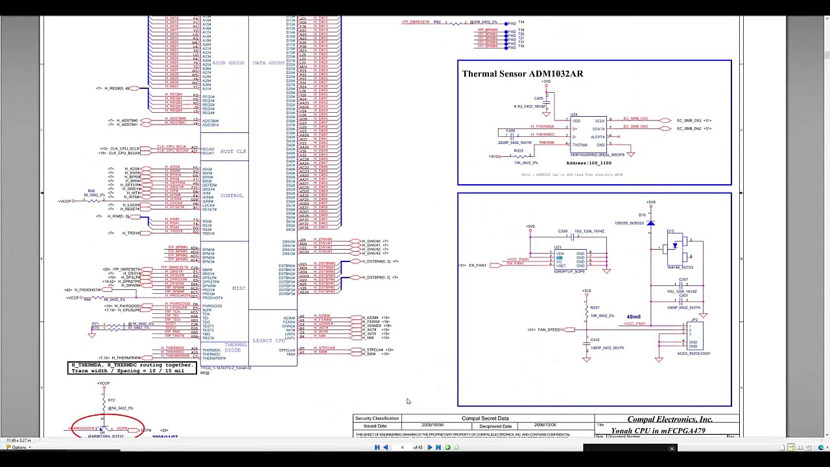Image resolution: width=830 pixels, height=467 pixels.
Task: Click the page number field showing 4
Action: click(x=402, y=447)
